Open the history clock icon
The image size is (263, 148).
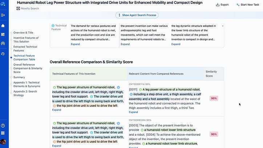[3, 54]
